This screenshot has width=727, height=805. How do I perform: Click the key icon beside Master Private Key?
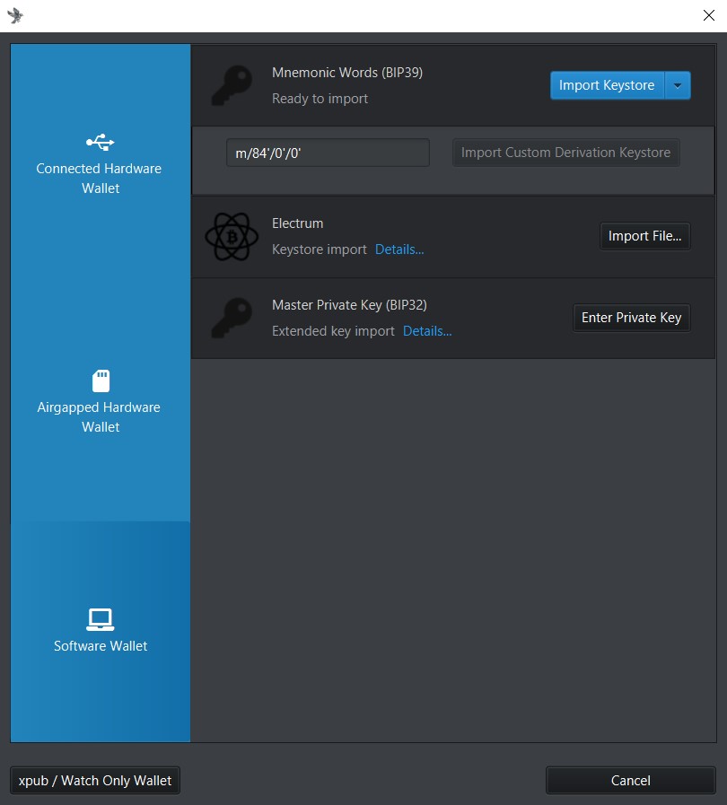232,318
